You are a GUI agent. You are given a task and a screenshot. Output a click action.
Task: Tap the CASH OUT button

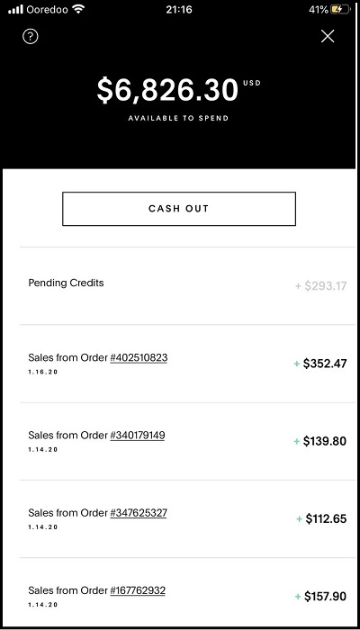(179, 209)
